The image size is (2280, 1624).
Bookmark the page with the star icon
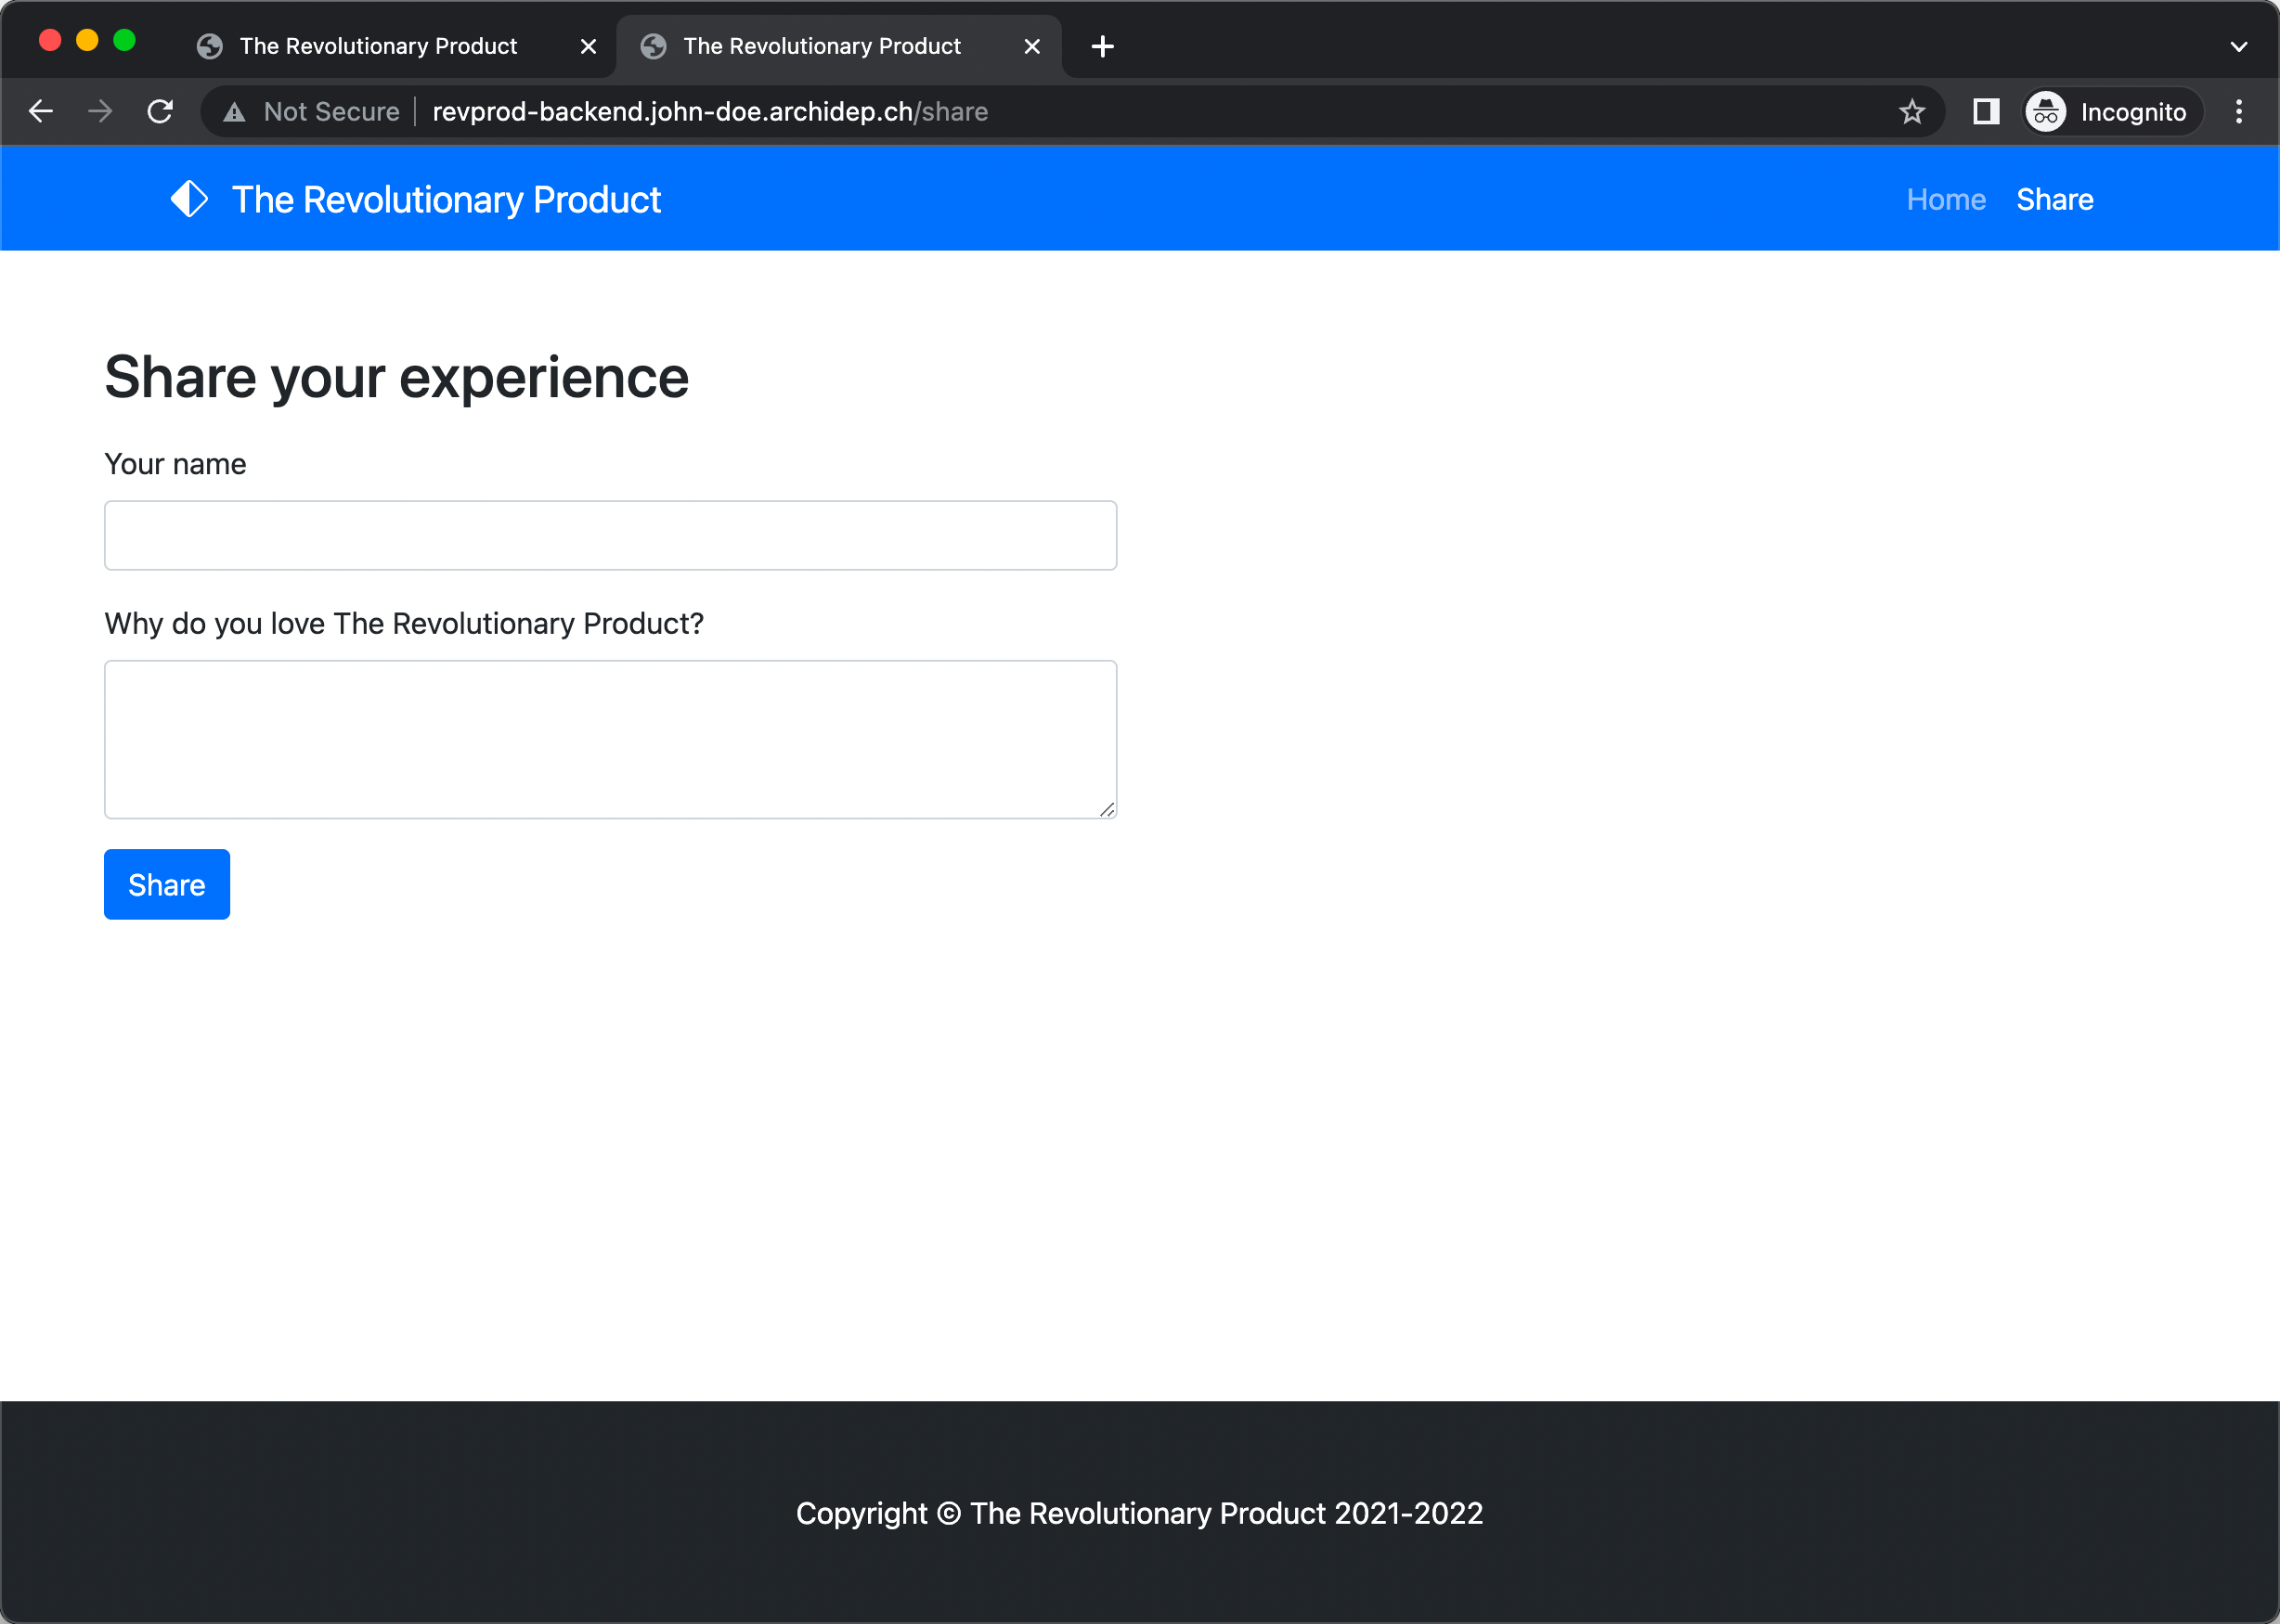[x=1911, y=111]
